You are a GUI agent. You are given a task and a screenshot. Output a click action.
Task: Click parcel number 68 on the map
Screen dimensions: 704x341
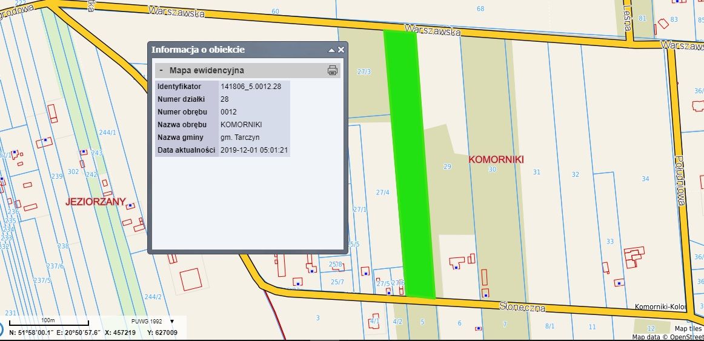click(480, 8)
